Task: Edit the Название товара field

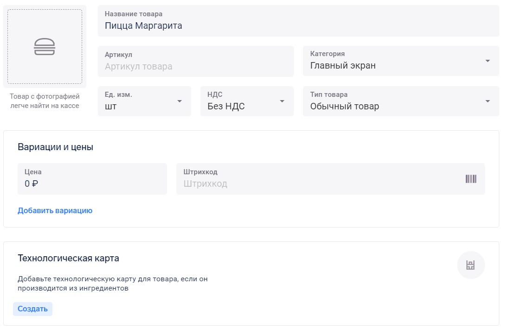Action: pos(298,21)
